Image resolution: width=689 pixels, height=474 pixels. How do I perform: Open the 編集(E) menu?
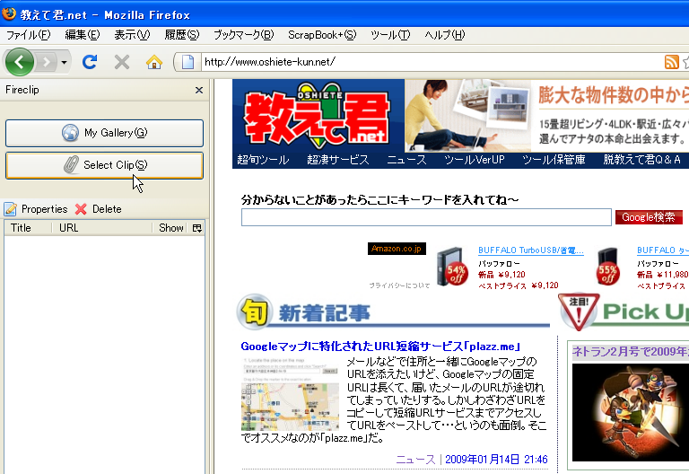(83, 35)
